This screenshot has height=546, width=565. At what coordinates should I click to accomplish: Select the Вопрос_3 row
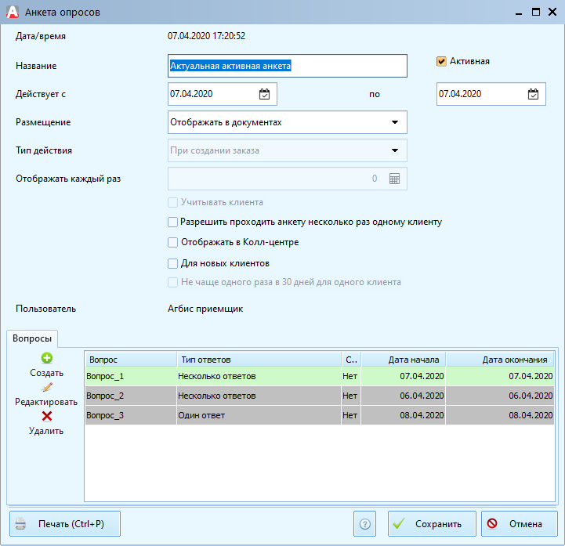(x=320, y=415)
